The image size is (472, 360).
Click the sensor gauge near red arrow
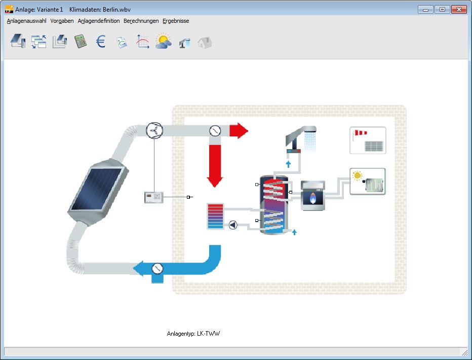pyautogui.click(x=215, y=131)
